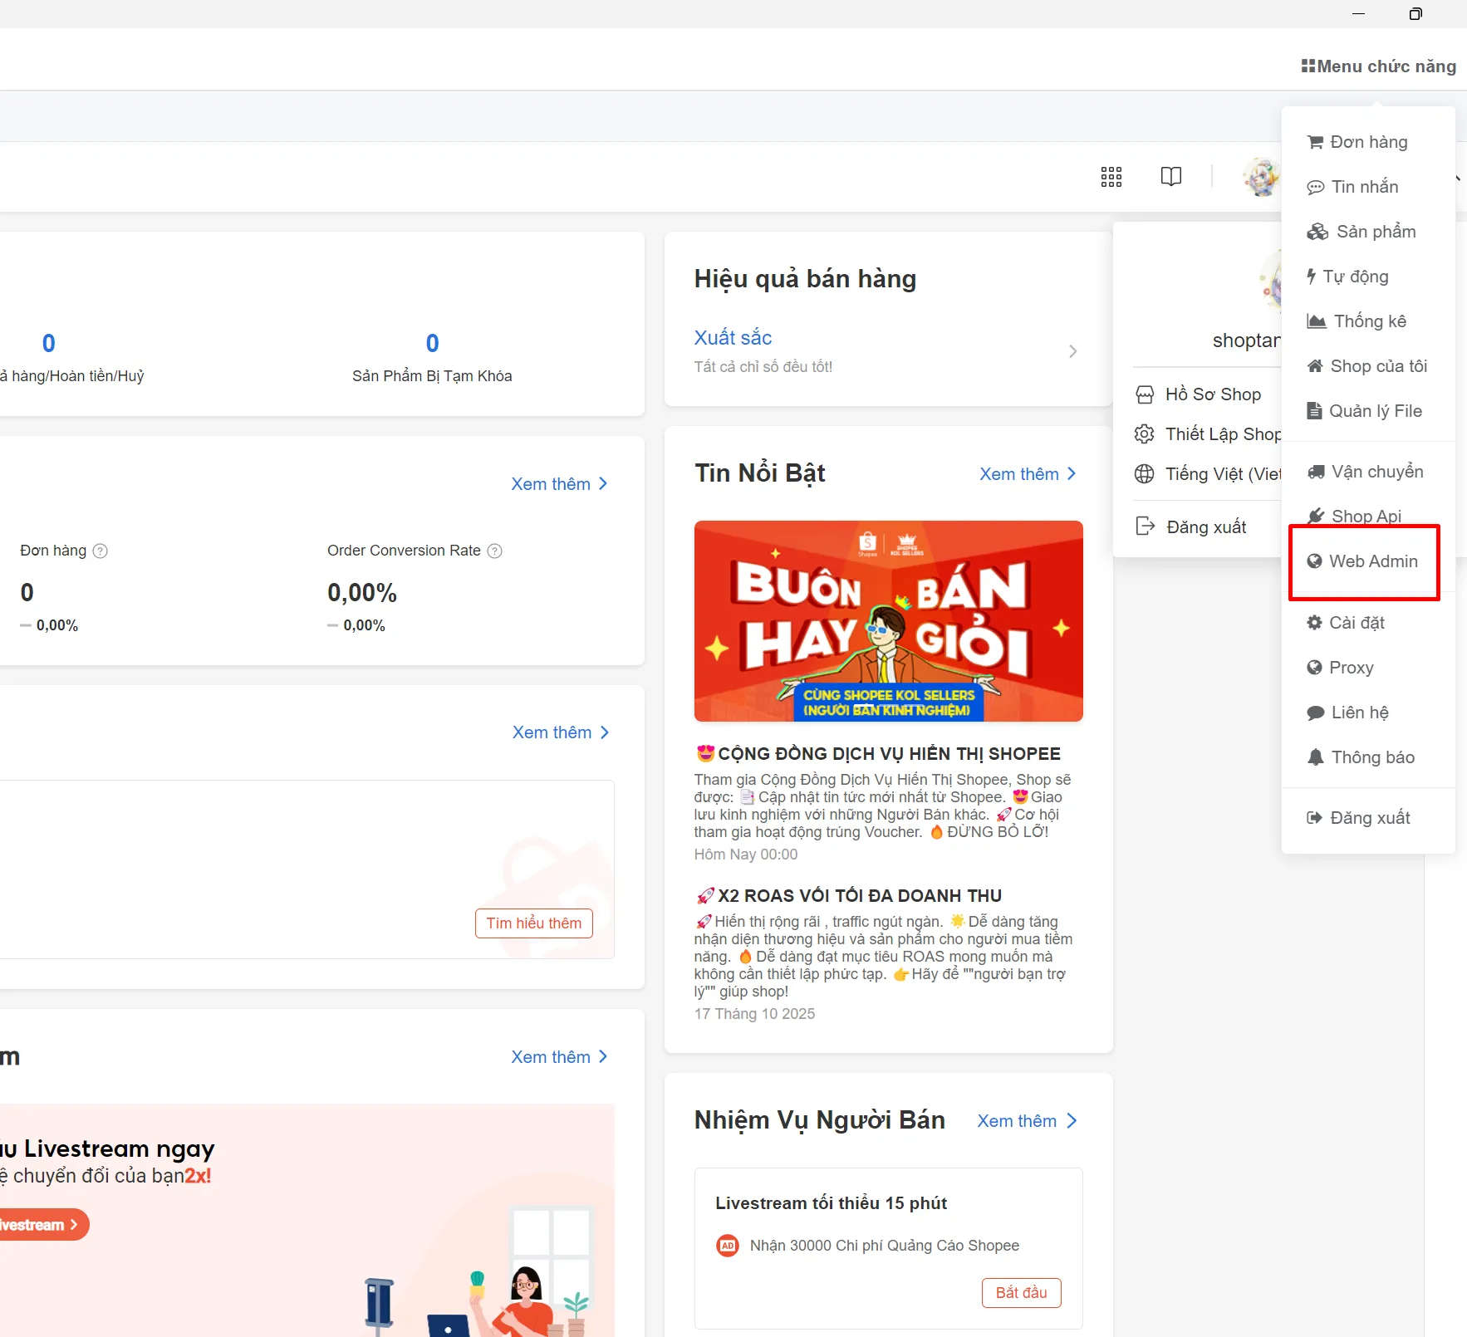Open Shop của tôi menu item
Screen dimensions: 1467x1337
1368,366
